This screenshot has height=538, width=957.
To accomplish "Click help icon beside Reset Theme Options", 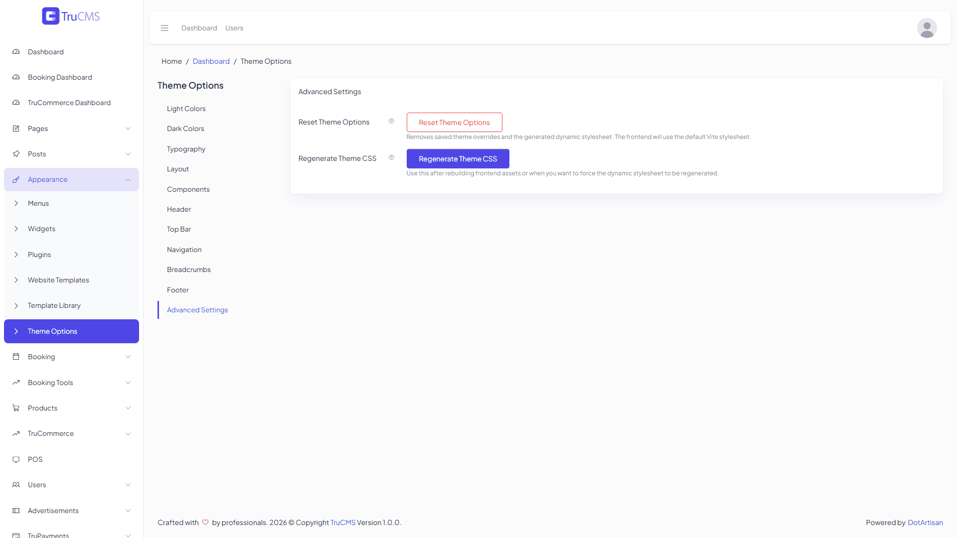I will [391, 121].
